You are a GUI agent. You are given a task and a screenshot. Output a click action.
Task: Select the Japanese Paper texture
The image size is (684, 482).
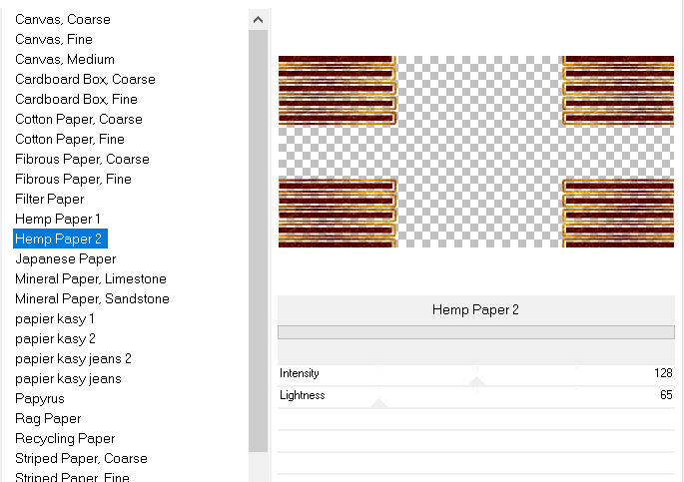click(x=65, y=258)
